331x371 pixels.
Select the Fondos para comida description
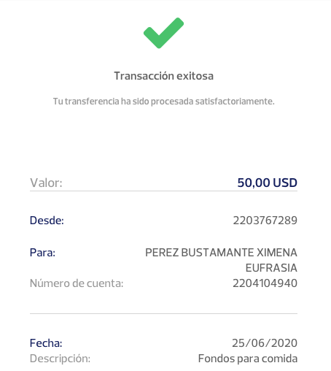248,359
